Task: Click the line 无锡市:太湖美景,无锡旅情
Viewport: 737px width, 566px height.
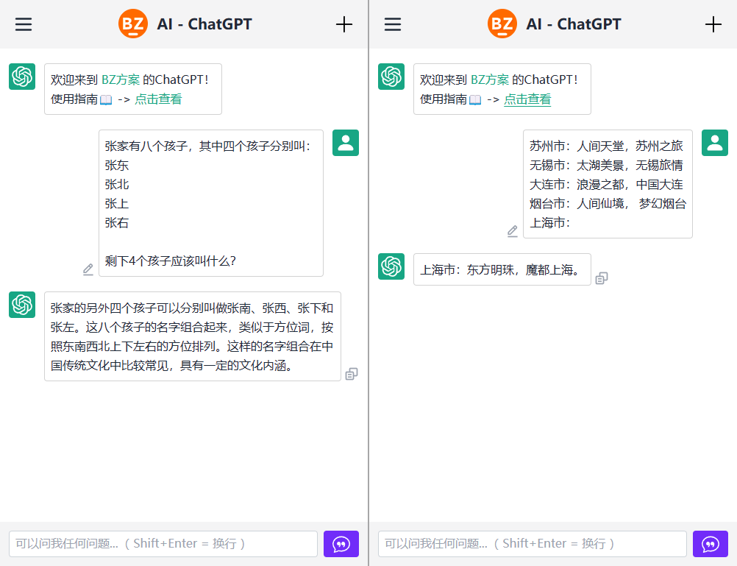Action: pos(606,165)
